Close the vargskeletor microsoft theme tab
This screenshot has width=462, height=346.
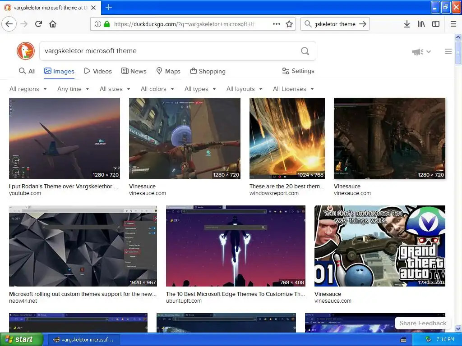(93, 8)
